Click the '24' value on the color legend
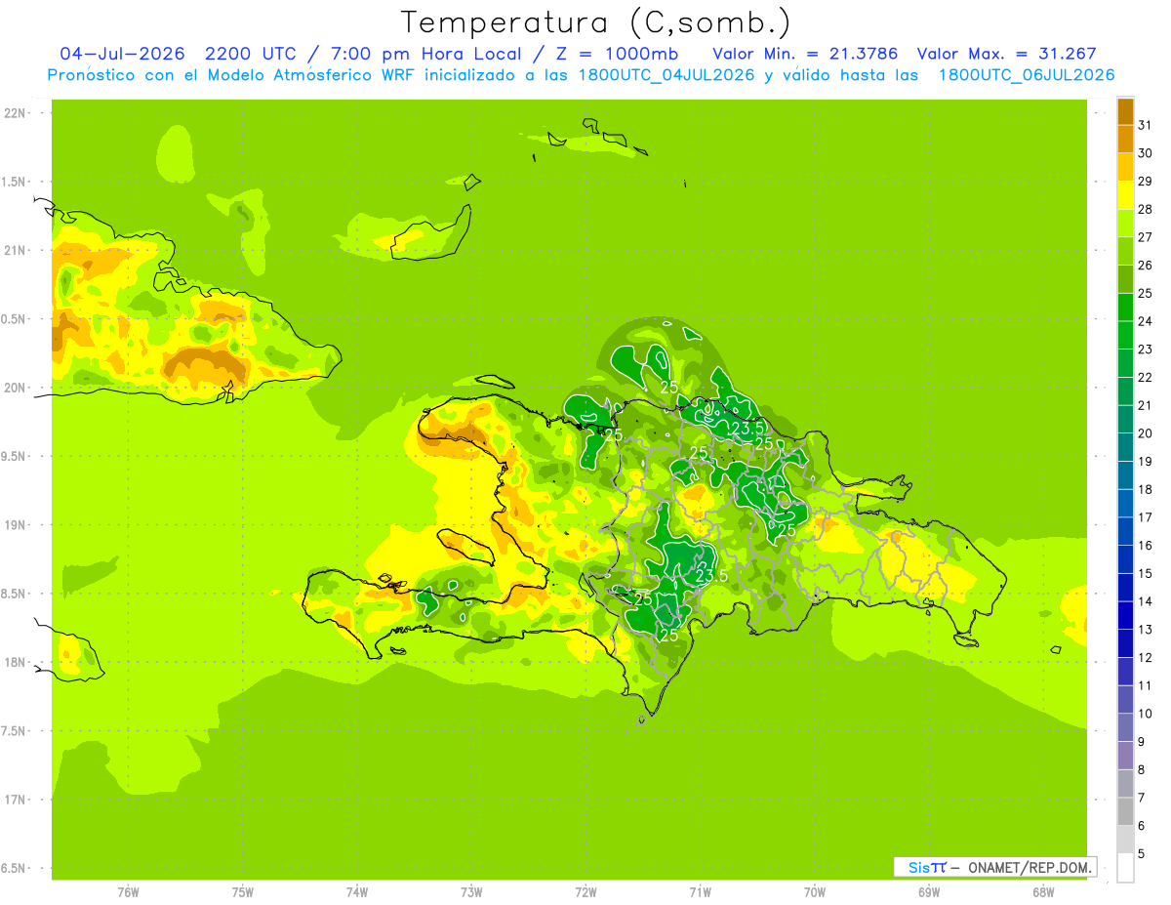 (1146, 320)
